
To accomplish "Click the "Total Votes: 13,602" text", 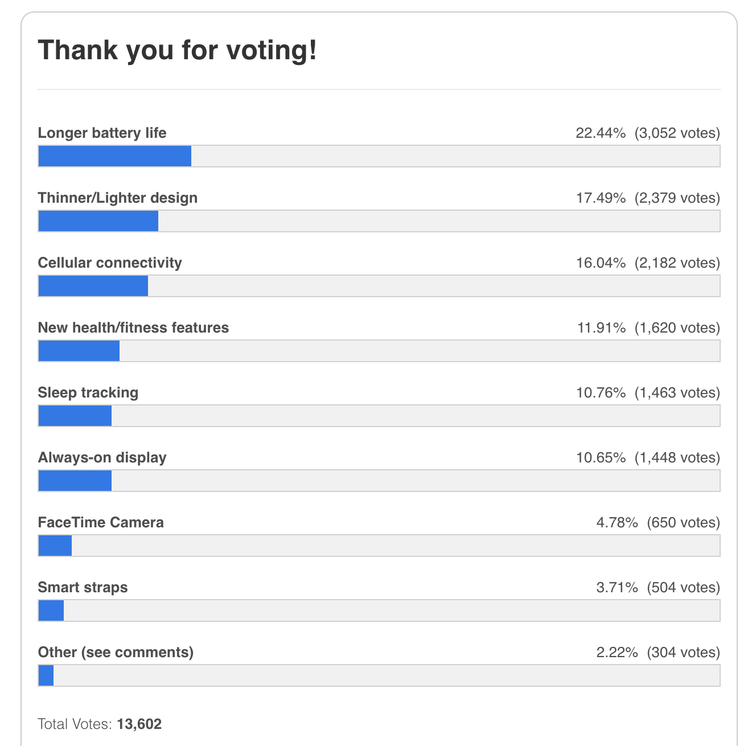I will tap(100, 724).
